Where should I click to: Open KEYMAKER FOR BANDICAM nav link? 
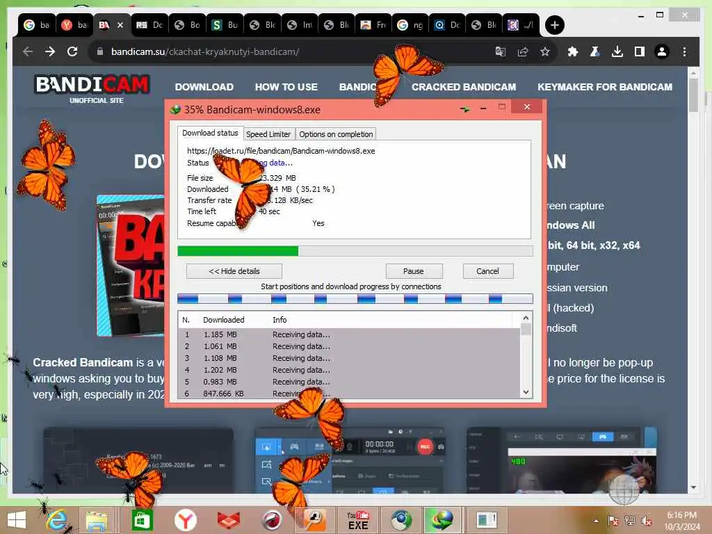click(605, 87)
